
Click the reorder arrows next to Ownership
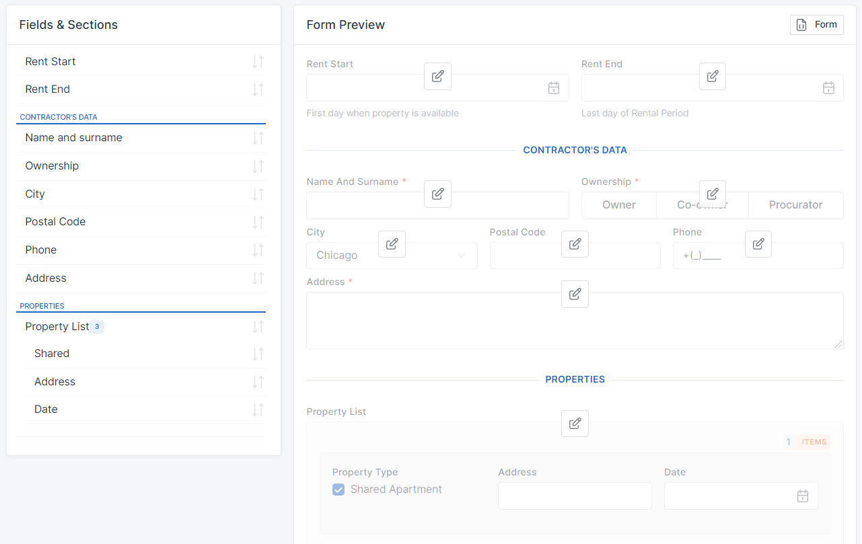tap(258, 166)
